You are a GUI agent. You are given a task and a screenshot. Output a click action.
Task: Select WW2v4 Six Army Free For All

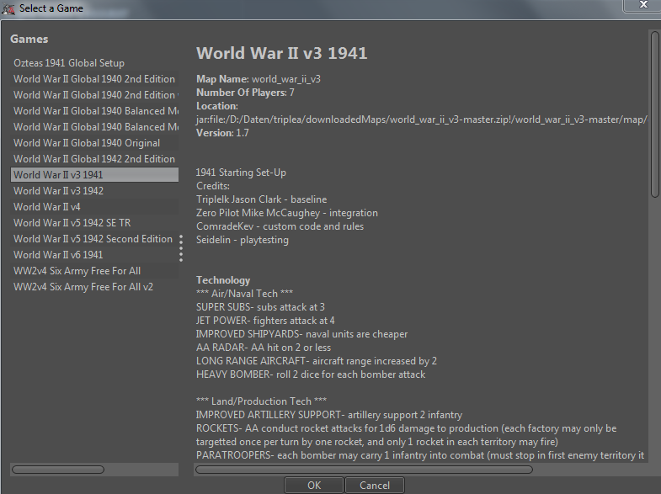click(x=94, y=271)
